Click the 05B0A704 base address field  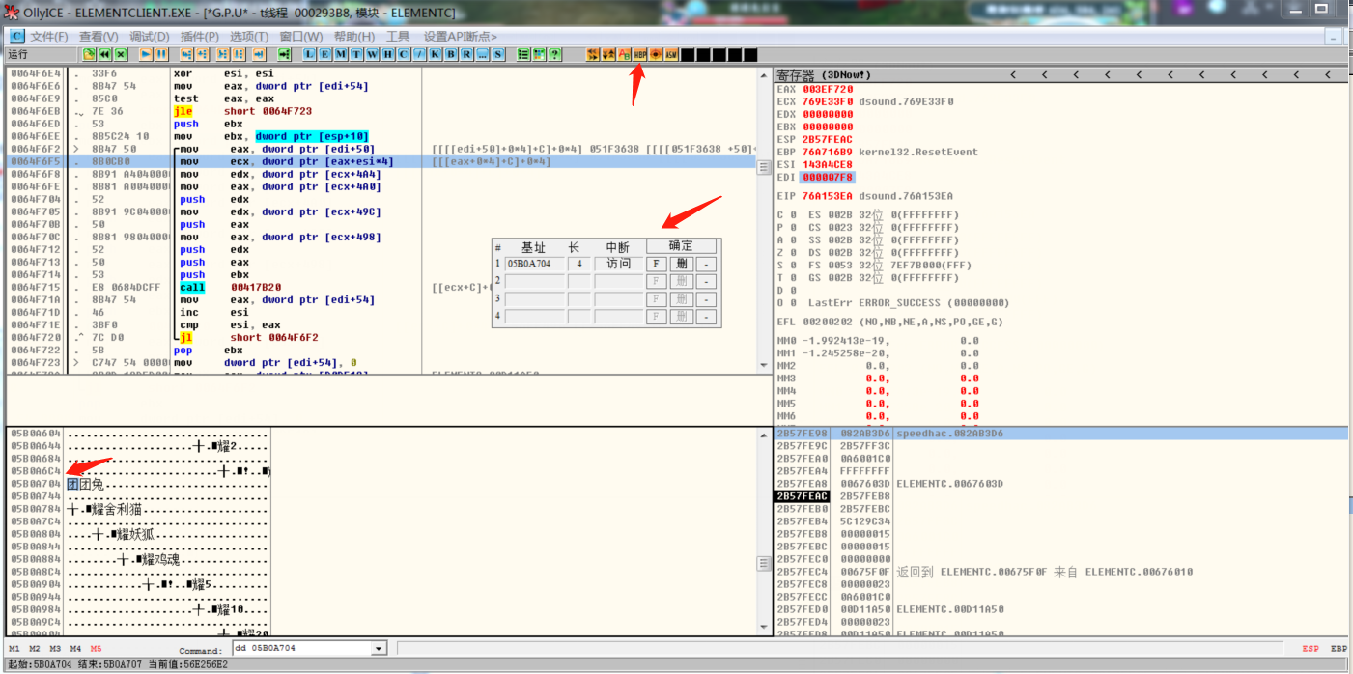(534, 264)
